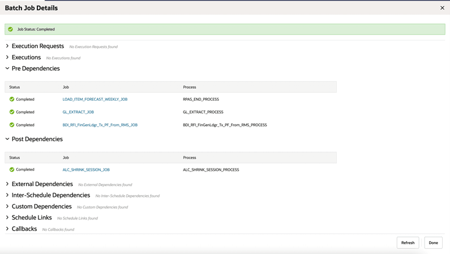
Task: Click the No Callbacks found note
Action: click(x=58, y=229)
